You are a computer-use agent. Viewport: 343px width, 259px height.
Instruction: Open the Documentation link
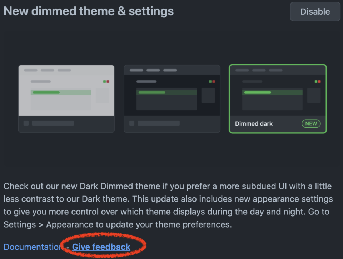pos(33,247)
